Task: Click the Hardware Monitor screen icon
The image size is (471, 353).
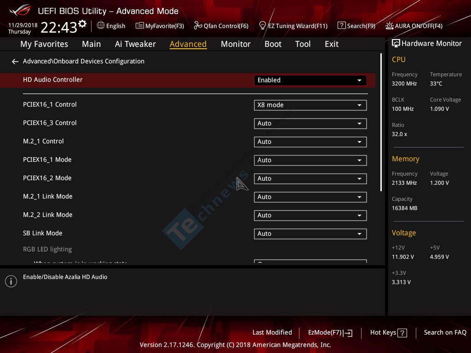Action: tap(396, 44)
